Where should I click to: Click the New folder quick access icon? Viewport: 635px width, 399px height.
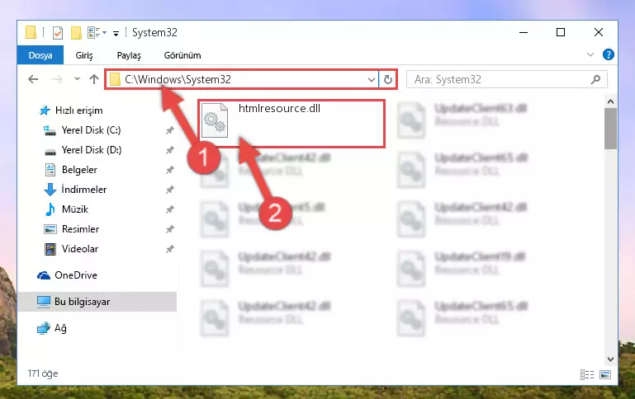76,33
